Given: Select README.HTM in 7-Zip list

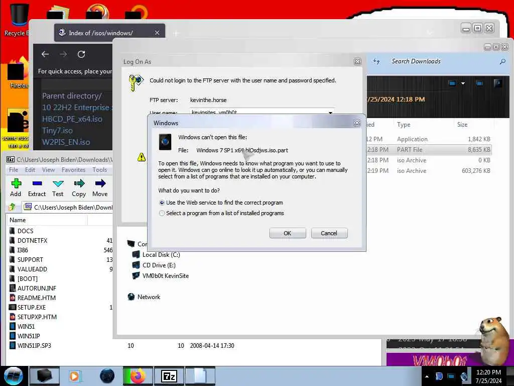Looking at the screenshot, I should [36, 298].
